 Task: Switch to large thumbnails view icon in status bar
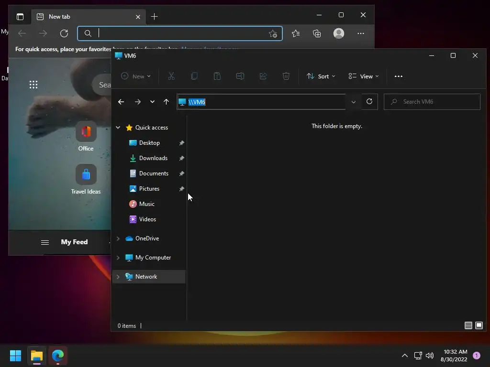(479, 325)
